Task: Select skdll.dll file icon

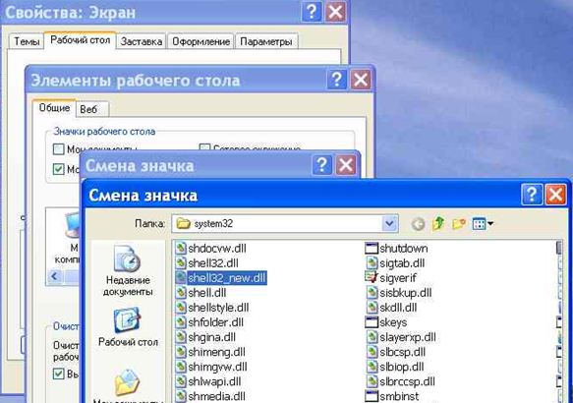Action: point(372,308)
